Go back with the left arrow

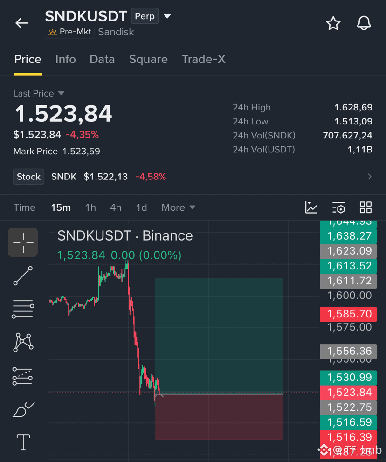pyautogui.click(x=22, y=23)
